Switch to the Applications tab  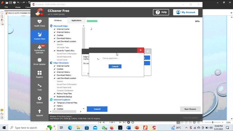[76, 20]
